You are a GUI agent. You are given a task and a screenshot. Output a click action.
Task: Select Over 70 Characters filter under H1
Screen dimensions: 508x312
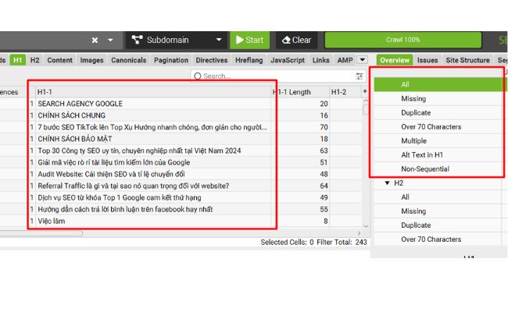431,126
